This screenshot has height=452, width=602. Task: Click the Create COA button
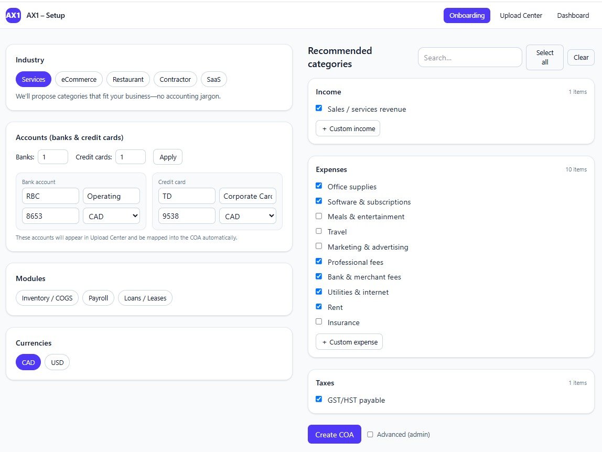[334, 434]
